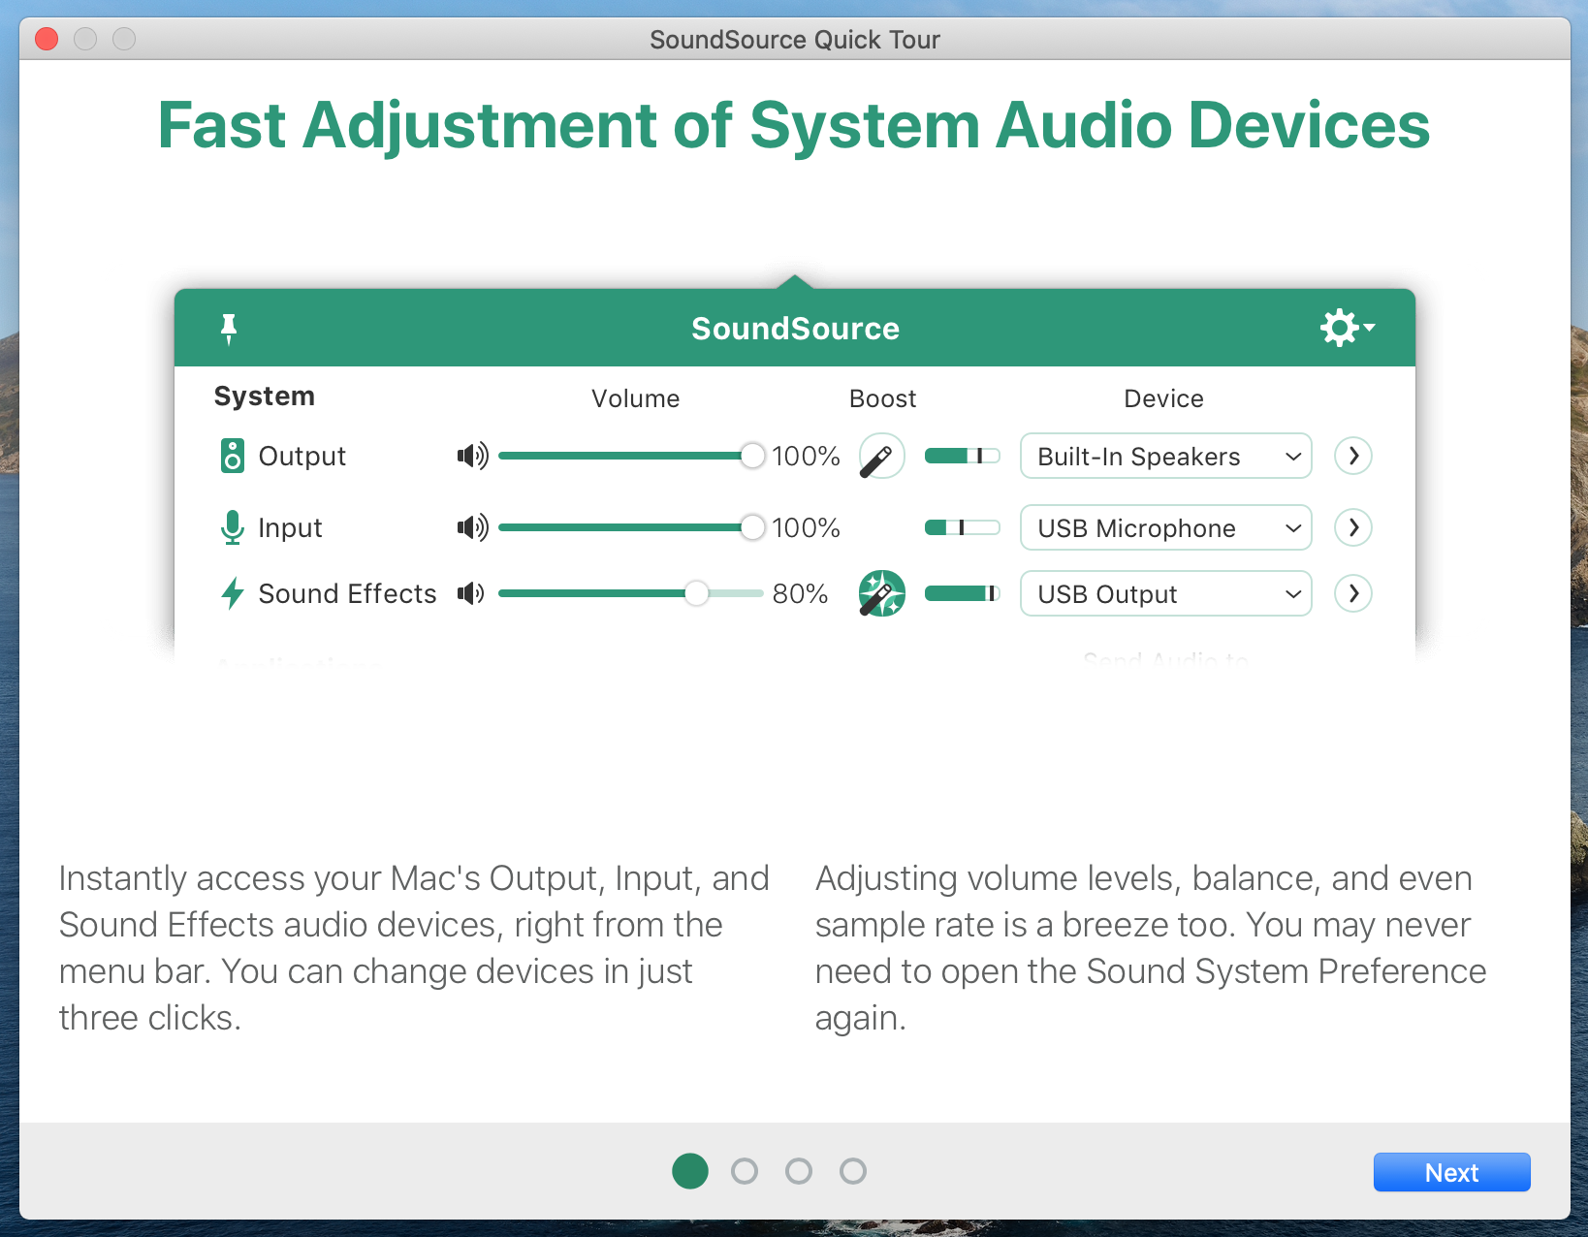Open the USB Output device dropdown
The width and height of the screenshot is (1588, 1237).
(x=1166, y=593)
